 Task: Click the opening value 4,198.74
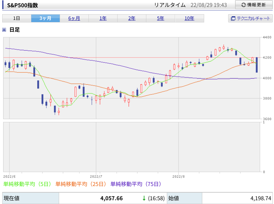(x=261, y=198)
